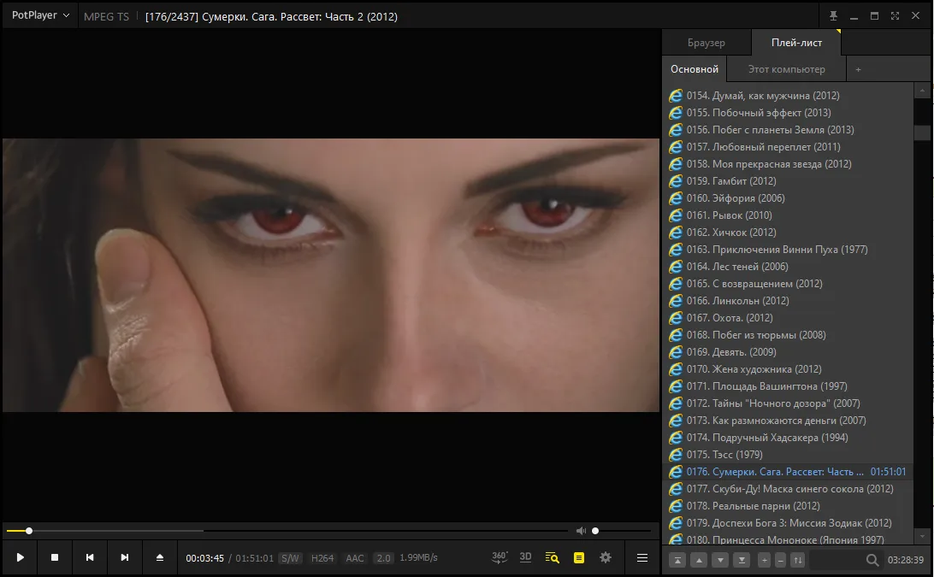Toggle fullscreen mode icon in the title bar
Image resolution: width=934 pixels, height=577 pixels.
(x=895, y=16)
